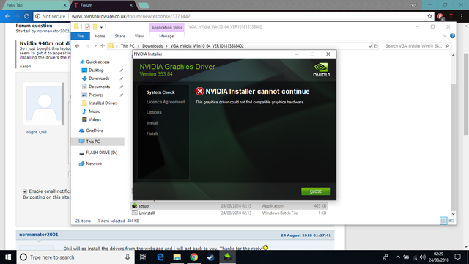Select System Check step in installer sidebar
Image resolution: width=469 pixels, height=264 pixels.
pos(160,92)
